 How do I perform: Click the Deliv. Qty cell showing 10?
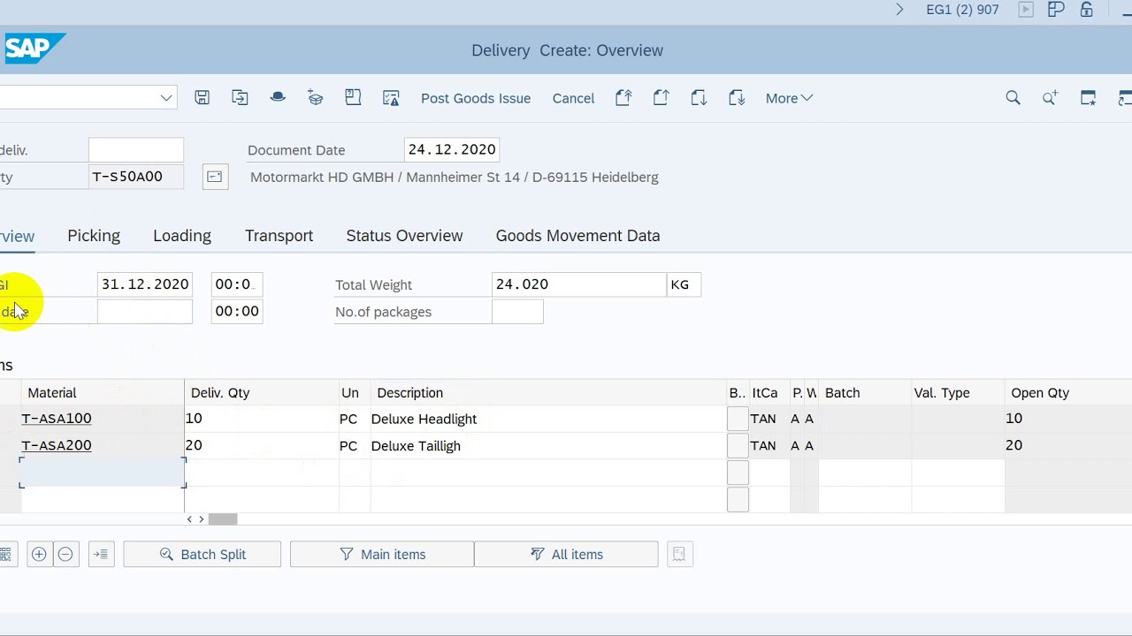(262, 419)
